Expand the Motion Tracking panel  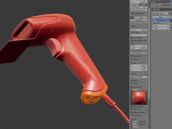tap(132, 113)
